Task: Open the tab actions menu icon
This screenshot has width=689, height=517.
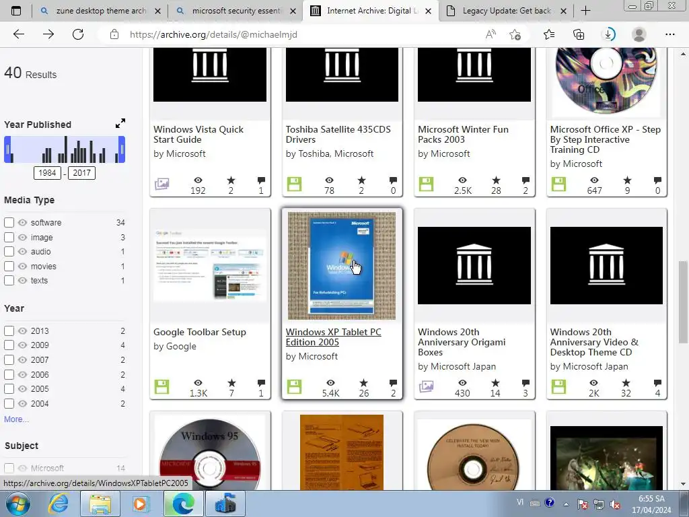Action: [x=16, y=11]
